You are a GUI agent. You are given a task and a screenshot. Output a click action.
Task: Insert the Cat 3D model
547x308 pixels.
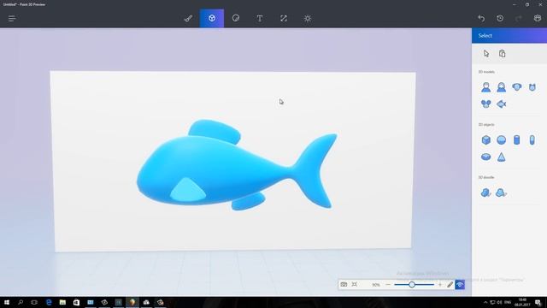click(x=532, y=87)
